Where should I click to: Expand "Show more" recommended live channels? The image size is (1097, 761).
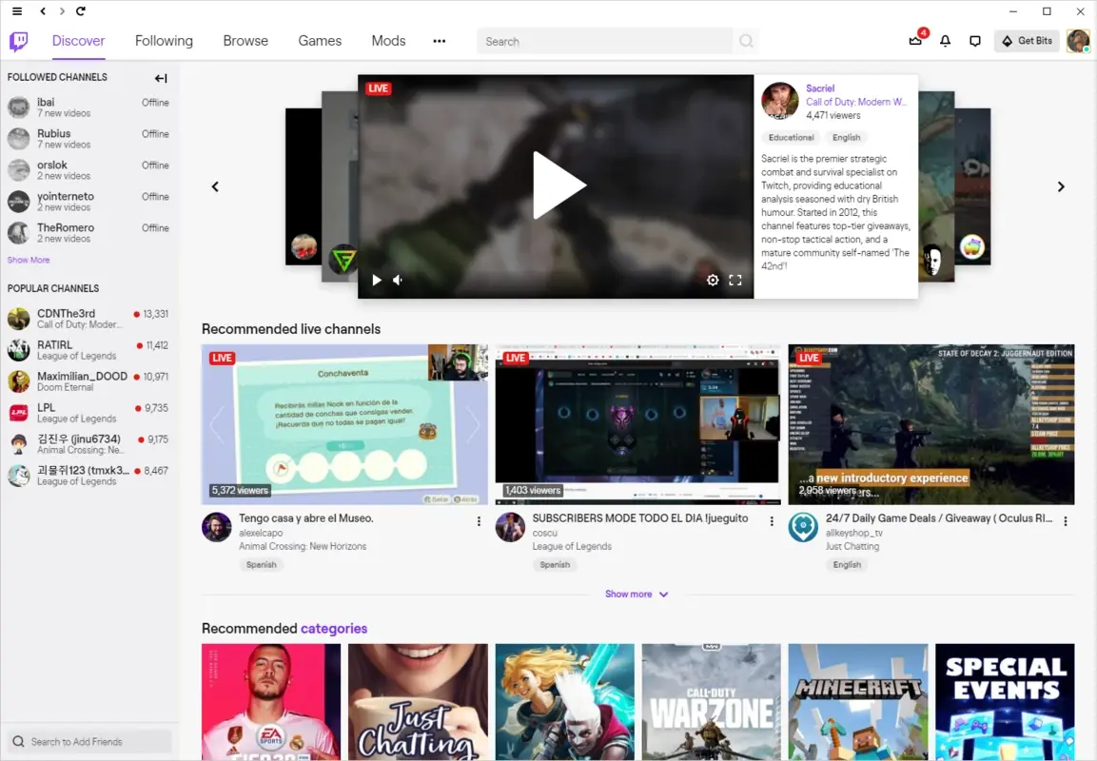click(x=637, y=594)
